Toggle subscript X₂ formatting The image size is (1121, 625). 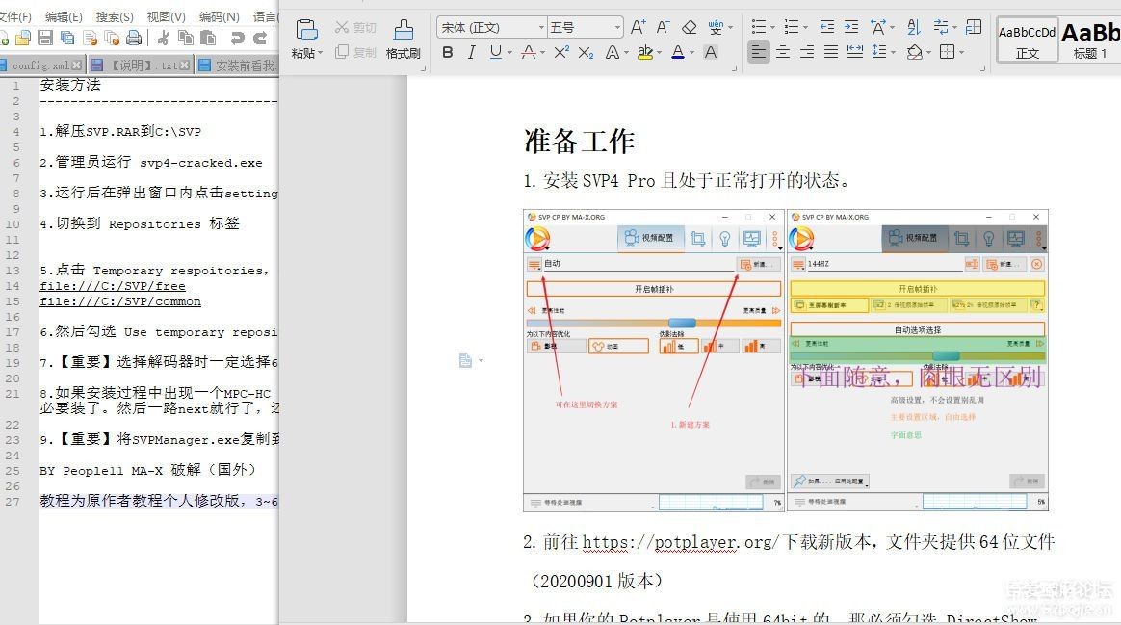pyautogui.click(x=586, y=51)
